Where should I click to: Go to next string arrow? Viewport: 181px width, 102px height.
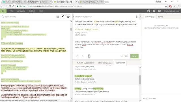coord(82,56)
